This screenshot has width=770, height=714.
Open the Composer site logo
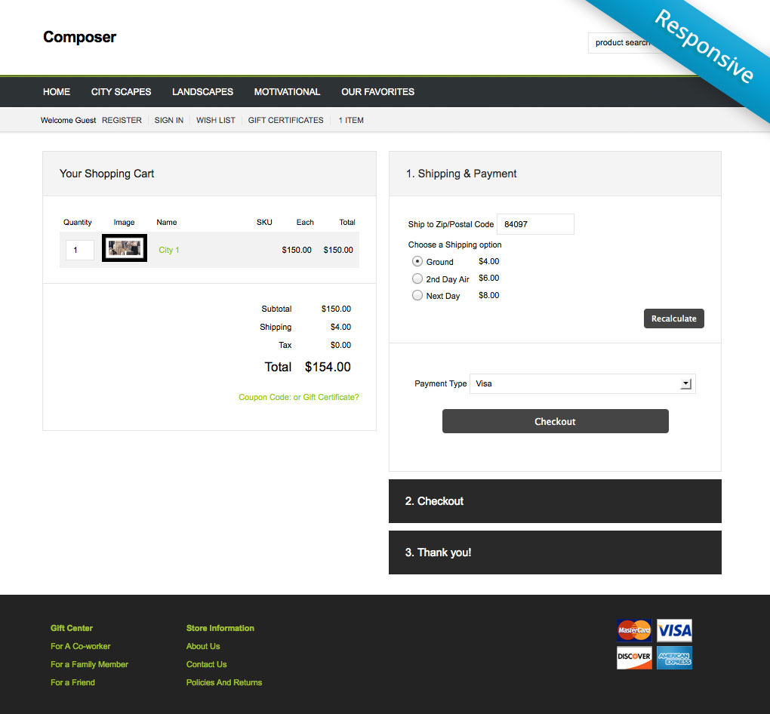79,37
